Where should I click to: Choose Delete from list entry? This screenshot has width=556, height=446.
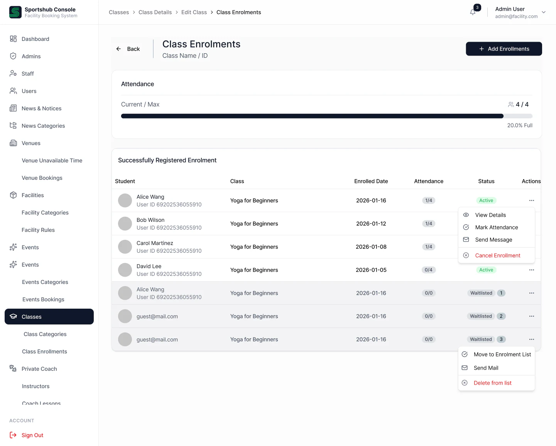coord(497,383)
